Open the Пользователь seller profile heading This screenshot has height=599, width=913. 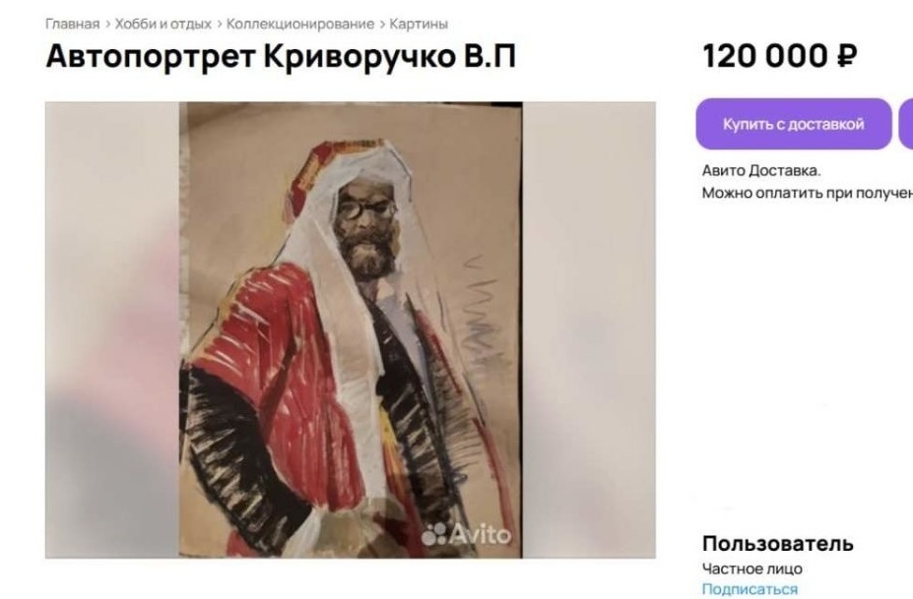point(777,544)
